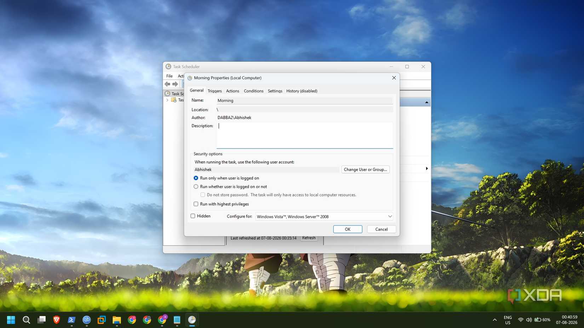584x328 pixels.
Task: Click Cancel in Morning Properties dialog
Action: pyautogui.click(x=381, y=229)
